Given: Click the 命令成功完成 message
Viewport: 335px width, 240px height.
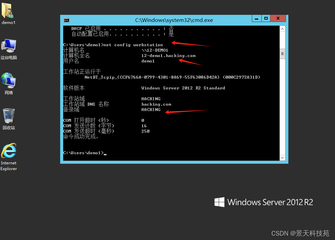Looking at the screenshot, I should click(x=81, y=136).
